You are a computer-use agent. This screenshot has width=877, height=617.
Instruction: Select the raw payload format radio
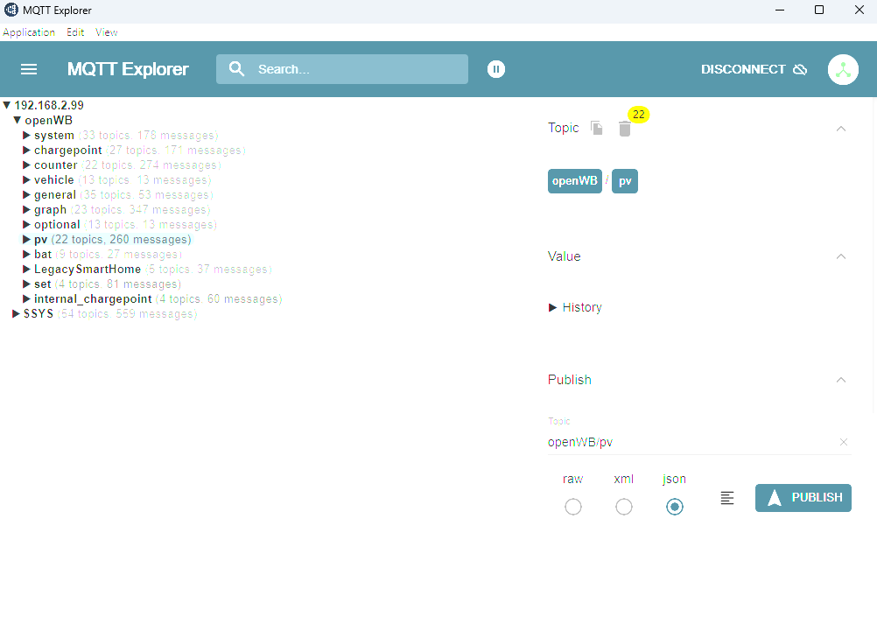click(572, 507)
